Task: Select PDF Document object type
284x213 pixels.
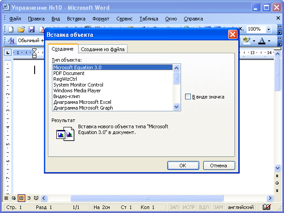Action: tap(112, 73)
